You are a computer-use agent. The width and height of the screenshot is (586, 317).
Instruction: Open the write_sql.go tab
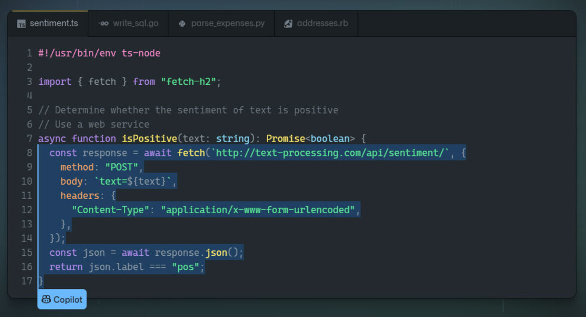(x=128, y=23)
